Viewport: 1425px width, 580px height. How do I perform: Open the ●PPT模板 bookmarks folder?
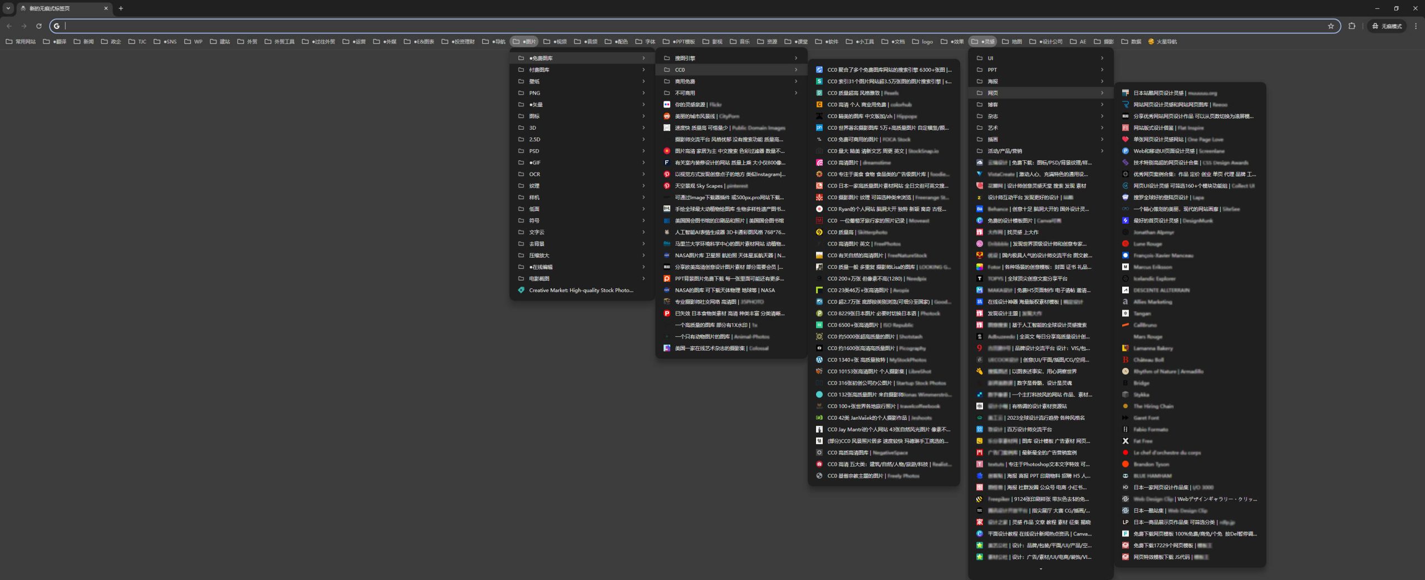pyautogui.click(x=679, y=41)
